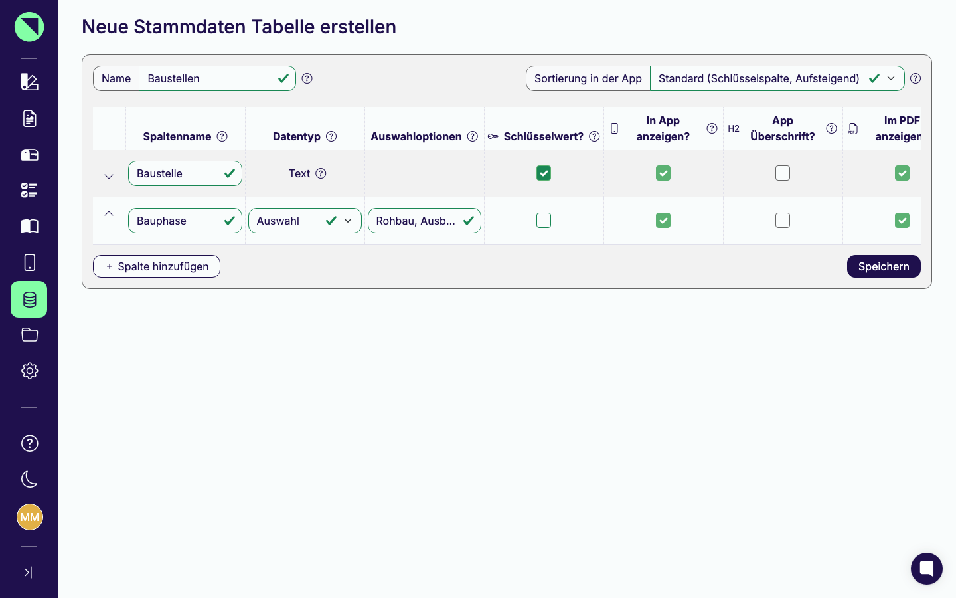The width and height of the screenshot is (956, 598).
Task: Expand the sidebar with arrow icon
Action: pyautogui.click(x=28, y=572)
